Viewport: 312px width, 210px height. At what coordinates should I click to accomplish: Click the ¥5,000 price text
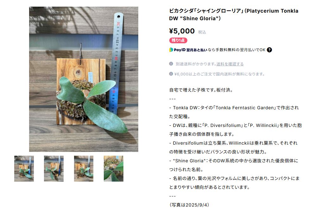pos(182,31)
